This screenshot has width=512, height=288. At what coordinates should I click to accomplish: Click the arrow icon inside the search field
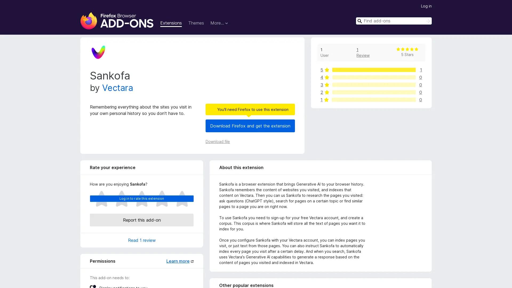428,21
